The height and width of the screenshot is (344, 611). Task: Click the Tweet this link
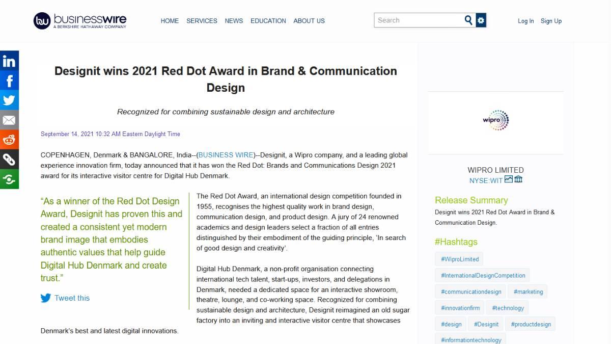(72, 298)
